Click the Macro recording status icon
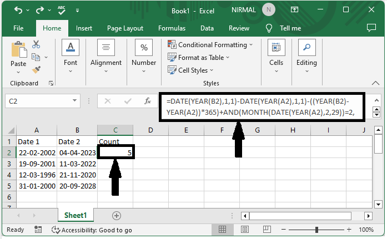The height and width of the screenshot is (239, 387). [x=38, y=230]
